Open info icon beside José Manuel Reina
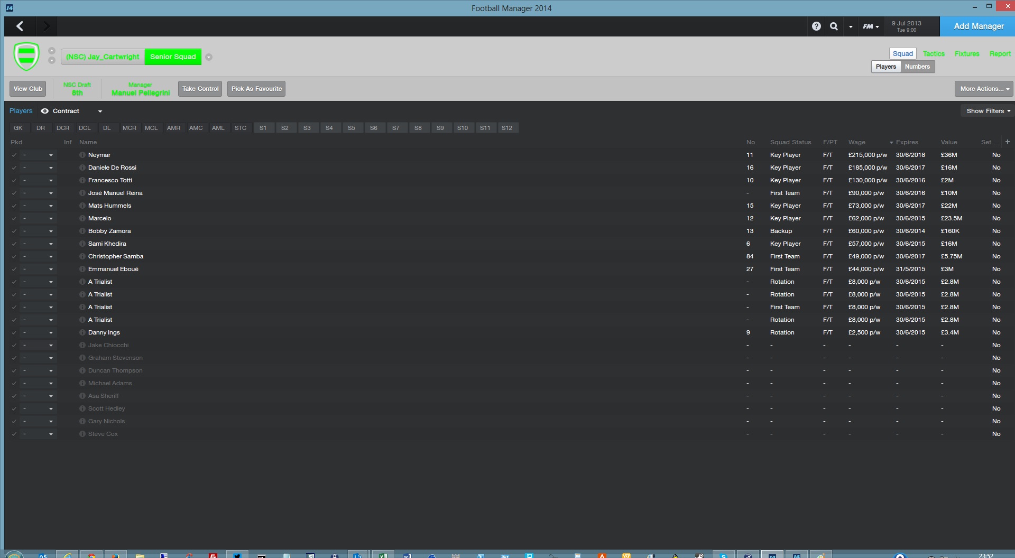1015x558 pixels. pyautogui.click(x=82, y=193)
